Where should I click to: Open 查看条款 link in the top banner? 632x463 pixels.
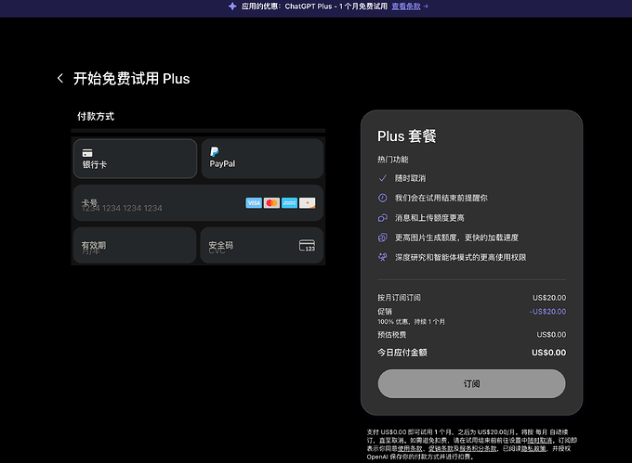click(x=406, y=6)
